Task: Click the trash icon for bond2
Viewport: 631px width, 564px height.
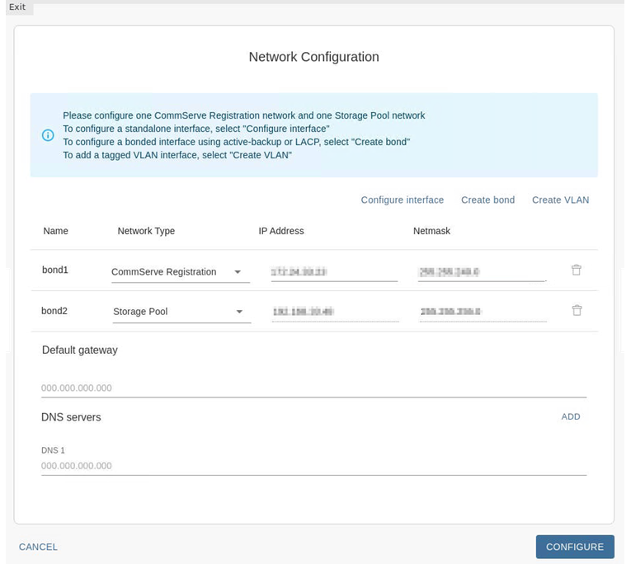Action: (x=577, y=311)
